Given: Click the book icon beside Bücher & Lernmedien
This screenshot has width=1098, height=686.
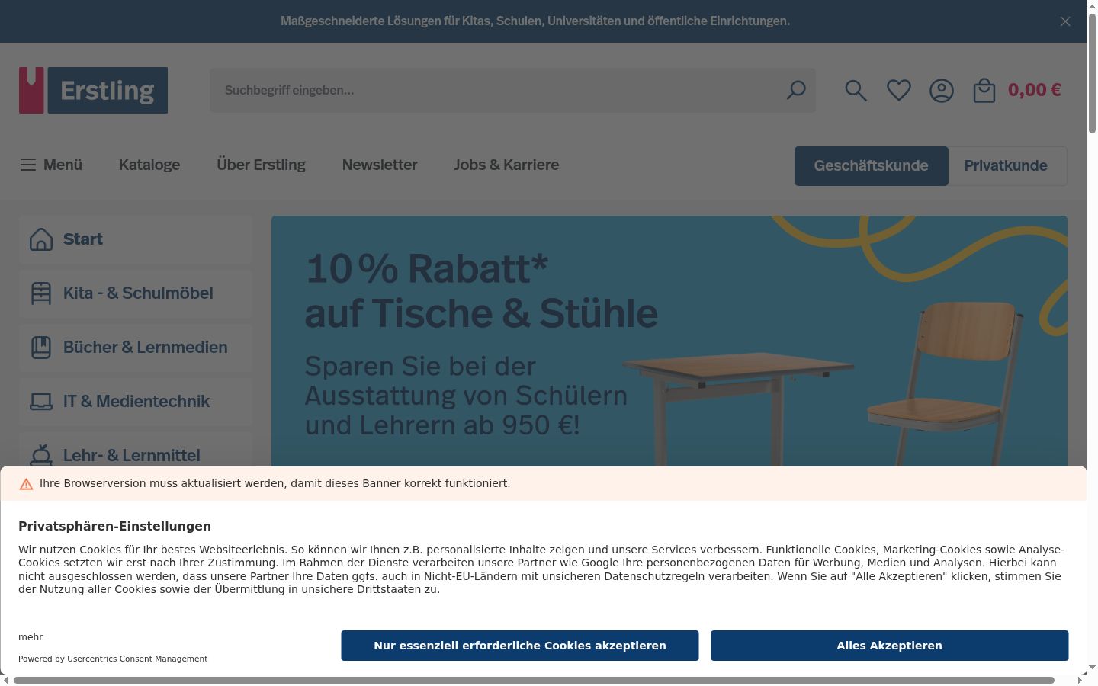Looking at the screenshot, I should click(x=41, y=348).
